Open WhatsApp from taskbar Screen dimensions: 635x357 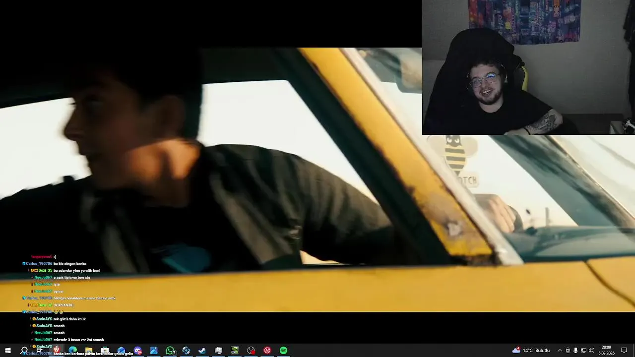click(170, 351)
